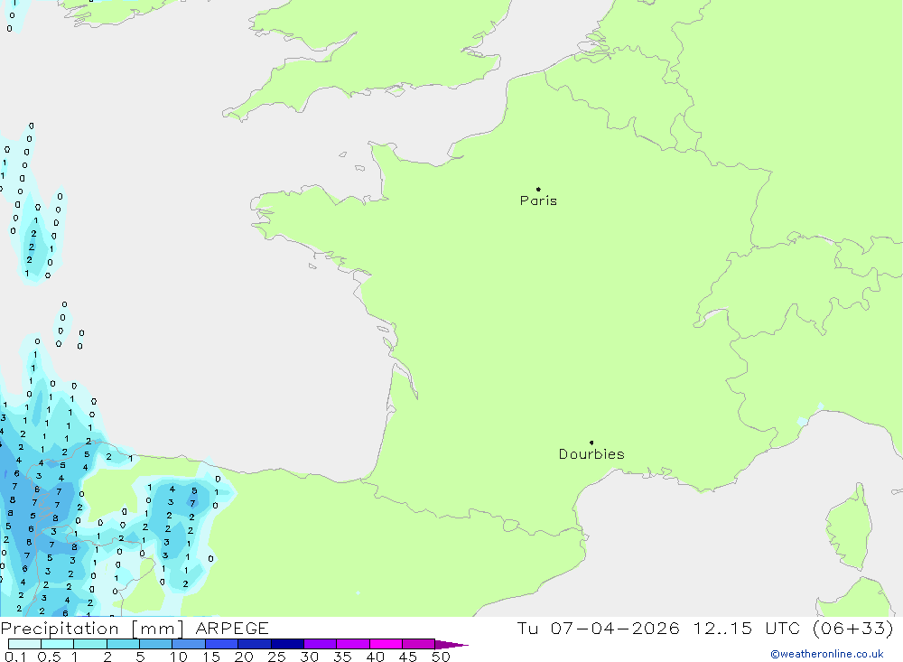Click the 'Tu' weekday text
Screen dimensions: 903x662
click(527, 628)
